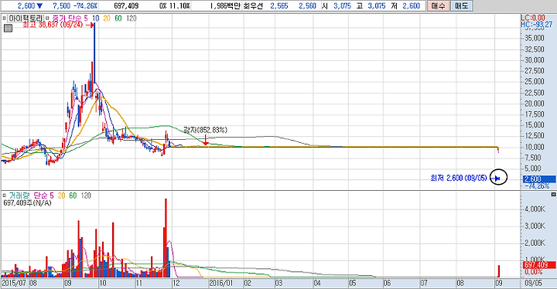This screenshot has width=557, height=289.
Task: Click the 2,000K volume axis label
Action: 535,243
